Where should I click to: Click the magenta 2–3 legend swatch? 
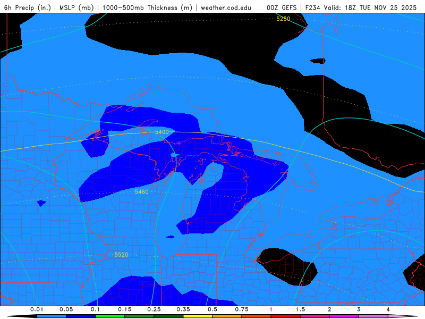[x=344, y=316]
